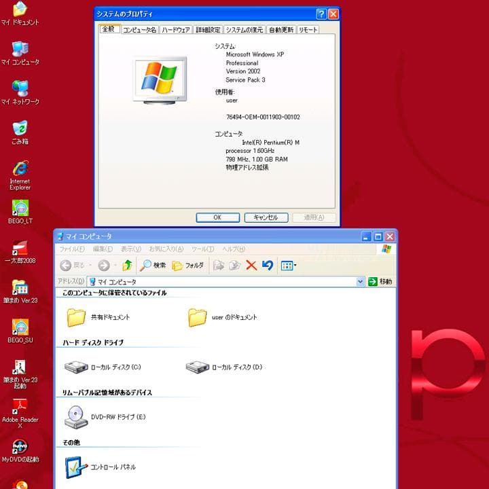The width and height of the screenshot is (489, 489).
Task: Open the Views button dropdown in toolbar
Action: click(289, 266)
